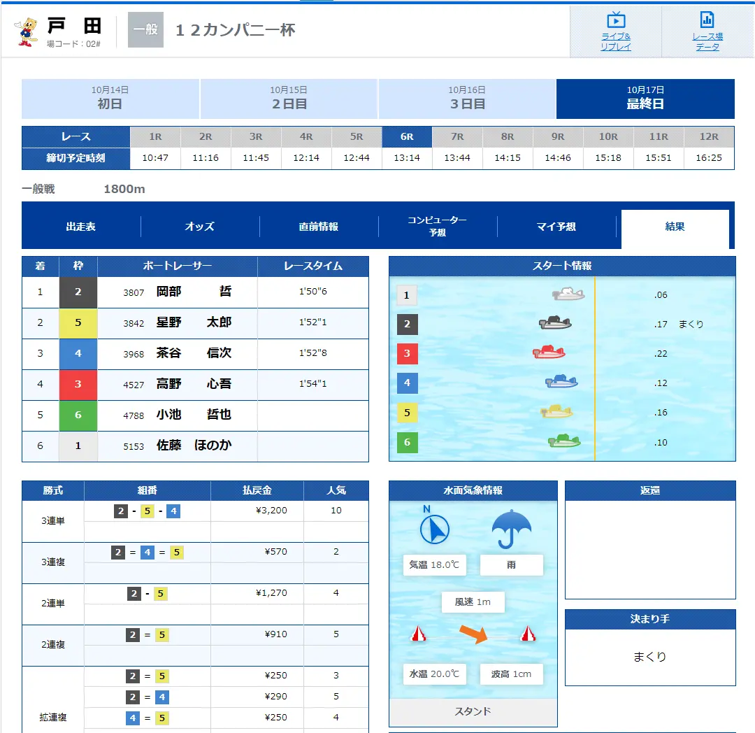Click the スタンド label under weather panel
This screenshot has width=755, height=733.
(473, 711)
